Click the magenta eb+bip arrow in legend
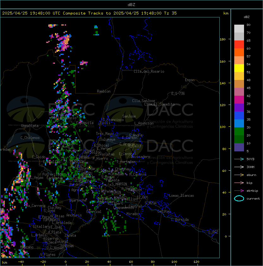The width and height of the screenshot is (263, 266). pyautogui.click(x=239, y=191)
